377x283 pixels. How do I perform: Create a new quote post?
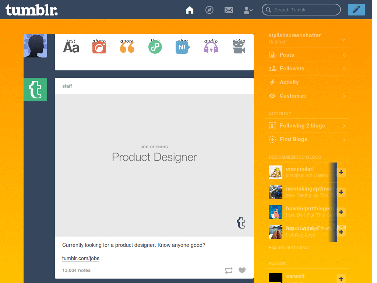[x=127, y=46]
